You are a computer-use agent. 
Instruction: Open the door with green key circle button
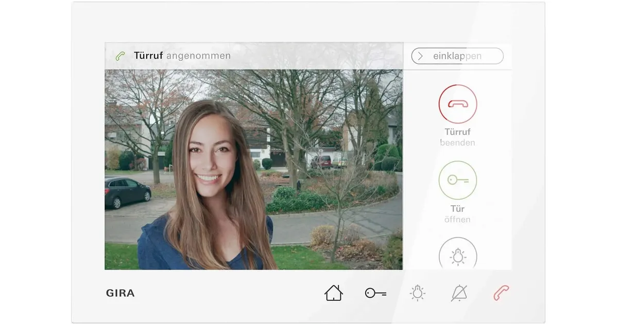click(x=457, y=180)
